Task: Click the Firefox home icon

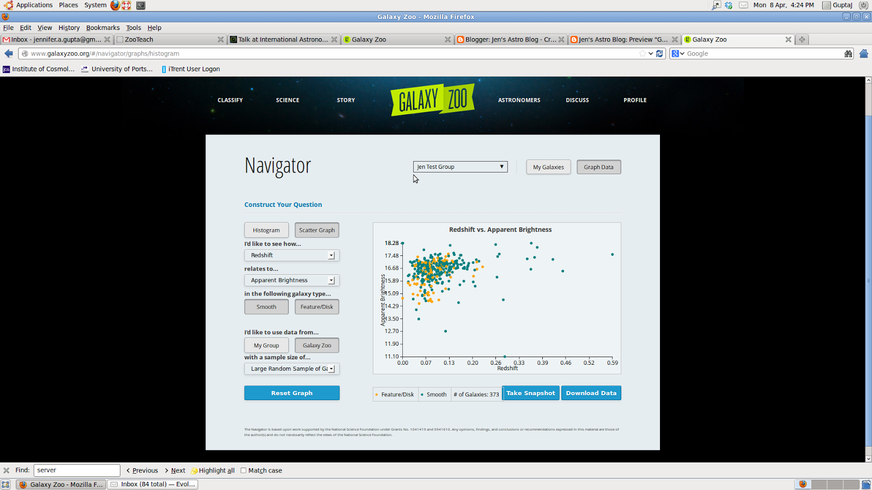Action: click(863, 53)
